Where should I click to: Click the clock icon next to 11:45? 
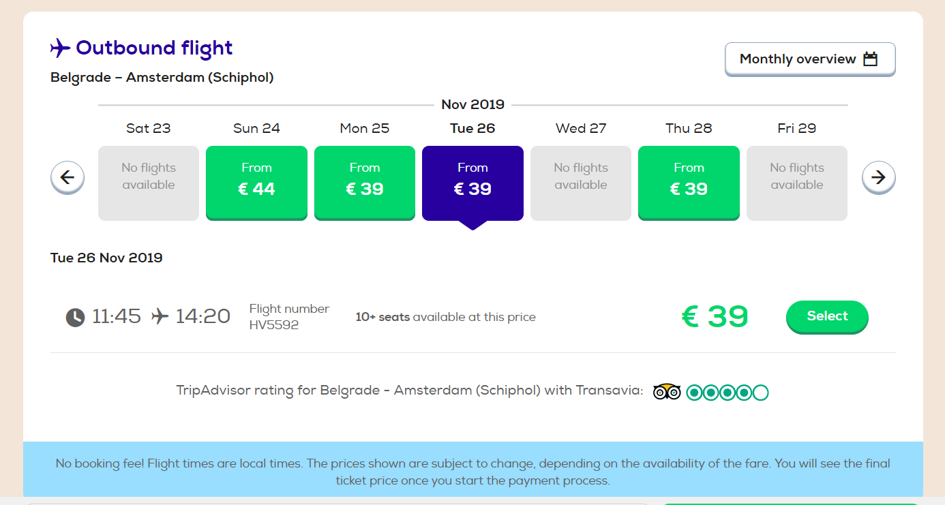click(75, 317)
